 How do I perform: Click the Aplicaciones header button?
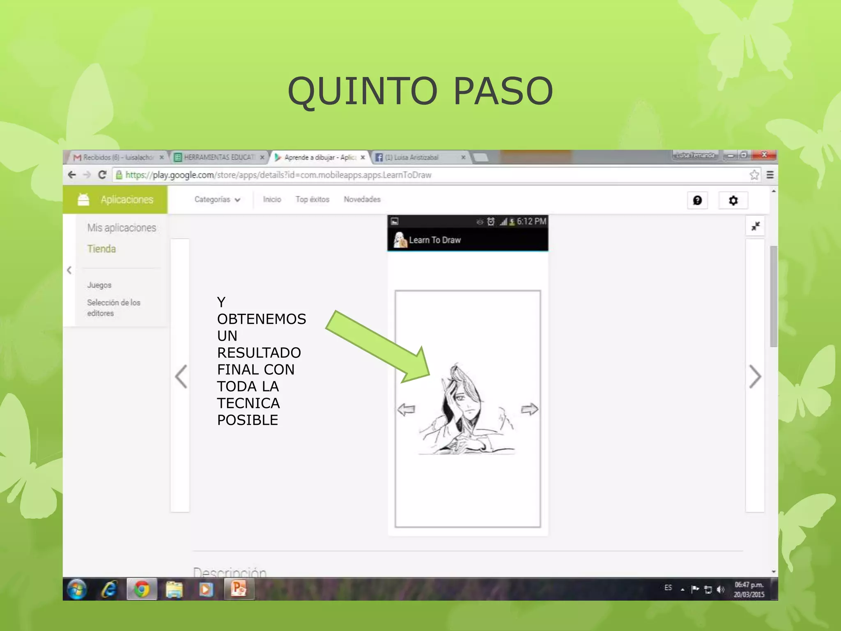pos(115,200)
